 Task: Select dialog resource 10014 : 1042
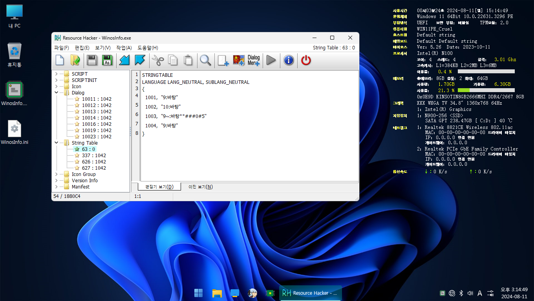pos(97,118)
